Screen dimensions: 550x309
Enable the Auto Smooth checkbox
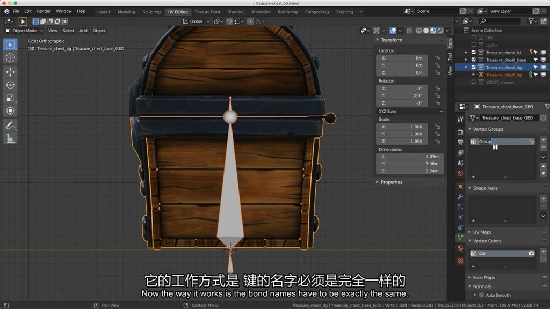coord(482,296)
